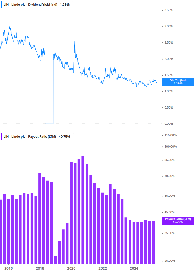Click the blue color marker beside Dividend Yield

tap(2, 5)
